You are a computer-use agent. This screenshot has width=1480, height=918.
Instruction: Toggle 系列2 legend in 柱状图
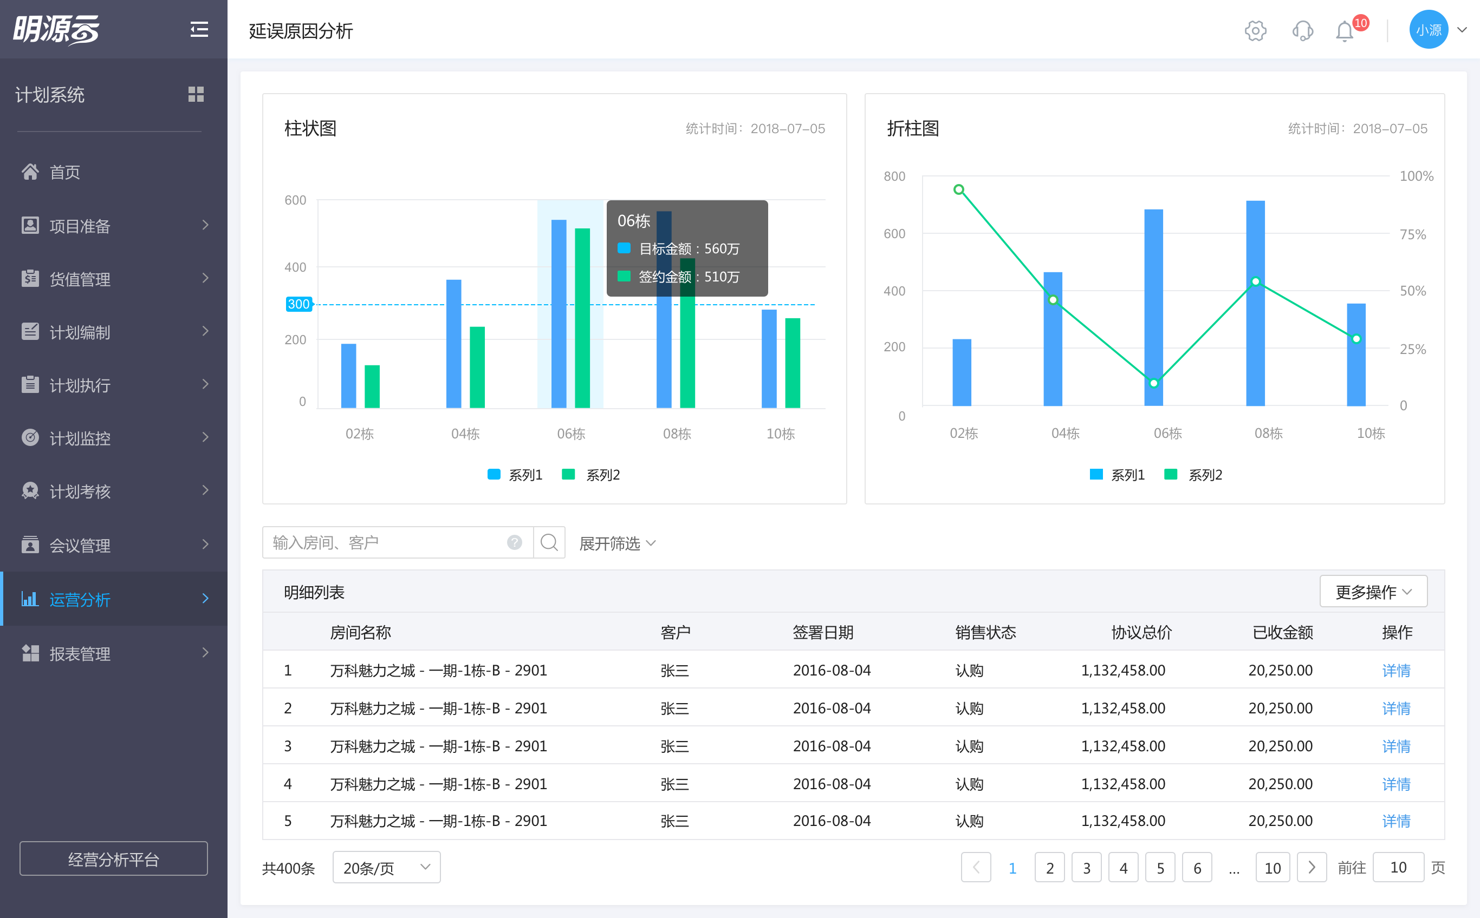click(591, 475)
